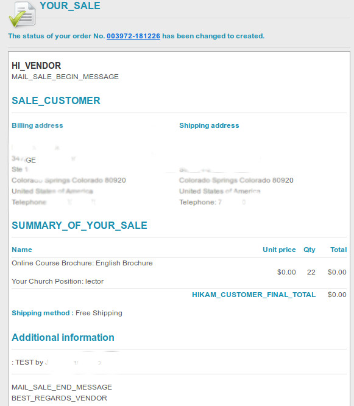The width and height of the screenshot is (354, 406).
Task: Click the Name column header
Action: (22, 250)
